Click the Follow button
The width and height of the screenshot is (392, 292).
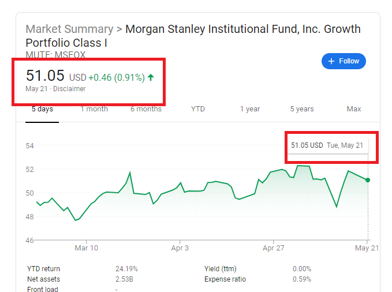click(344, 61)
